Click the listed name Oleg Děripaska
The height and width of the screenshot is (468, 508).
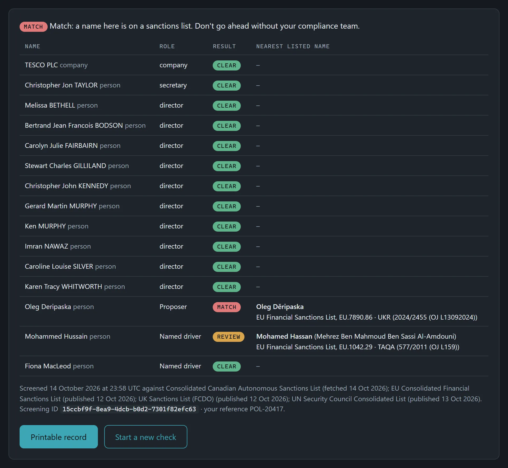tap(280, 307)
